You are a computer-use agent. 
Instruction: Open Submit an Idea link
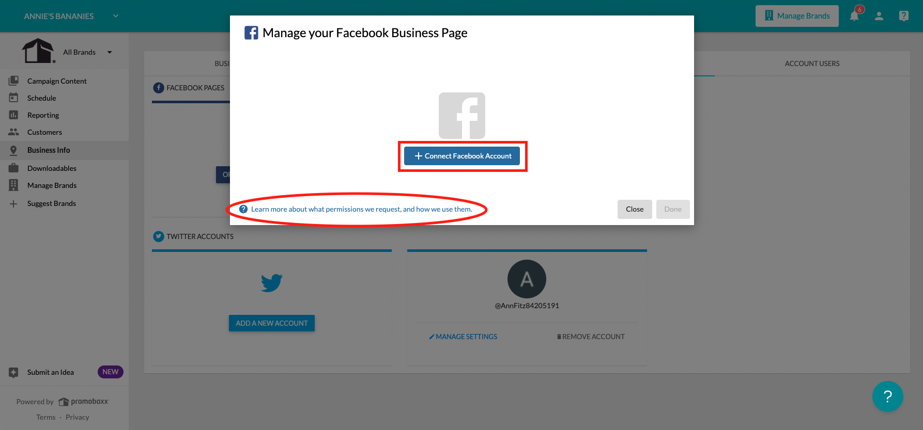tap(51, 372)
